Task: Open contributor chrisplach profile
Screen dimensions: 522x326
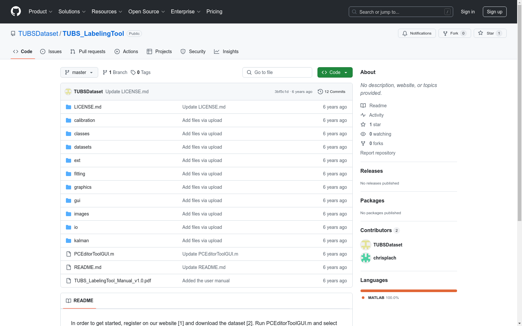Action: click(385, 258)
